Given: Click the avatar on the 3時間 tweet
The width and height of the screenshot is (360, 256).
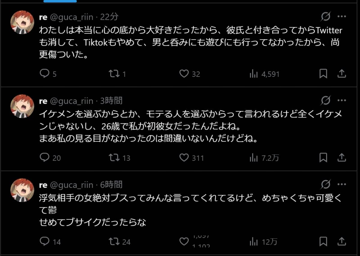Looking at the screenshot, I should [x=22, y=106].
